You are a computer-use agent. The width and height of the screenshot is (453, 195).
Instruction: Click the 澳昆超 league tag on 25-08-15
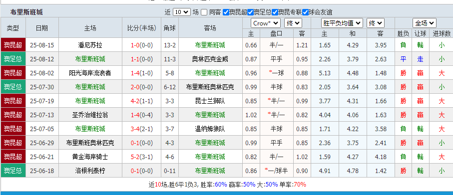[13, 45]
